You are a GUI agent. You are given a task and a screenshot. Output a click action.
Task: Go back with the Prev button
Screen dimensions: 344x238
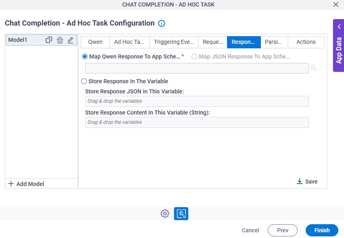[x=282, y=230]
